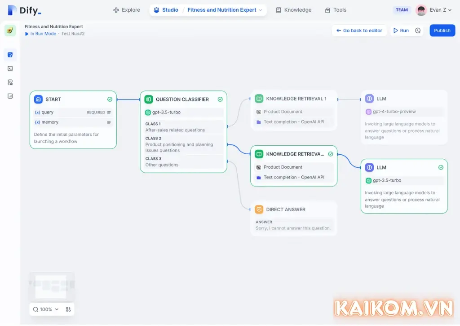Image resolution: width=460 pixels, height=326 pixels.
Task: Open the workflow orchestrate sidebar icon
Action: [10, 55]
